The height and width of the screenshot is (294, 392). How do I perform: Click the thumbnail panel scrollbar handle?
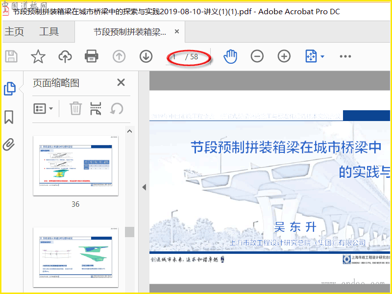pos(129,232)
